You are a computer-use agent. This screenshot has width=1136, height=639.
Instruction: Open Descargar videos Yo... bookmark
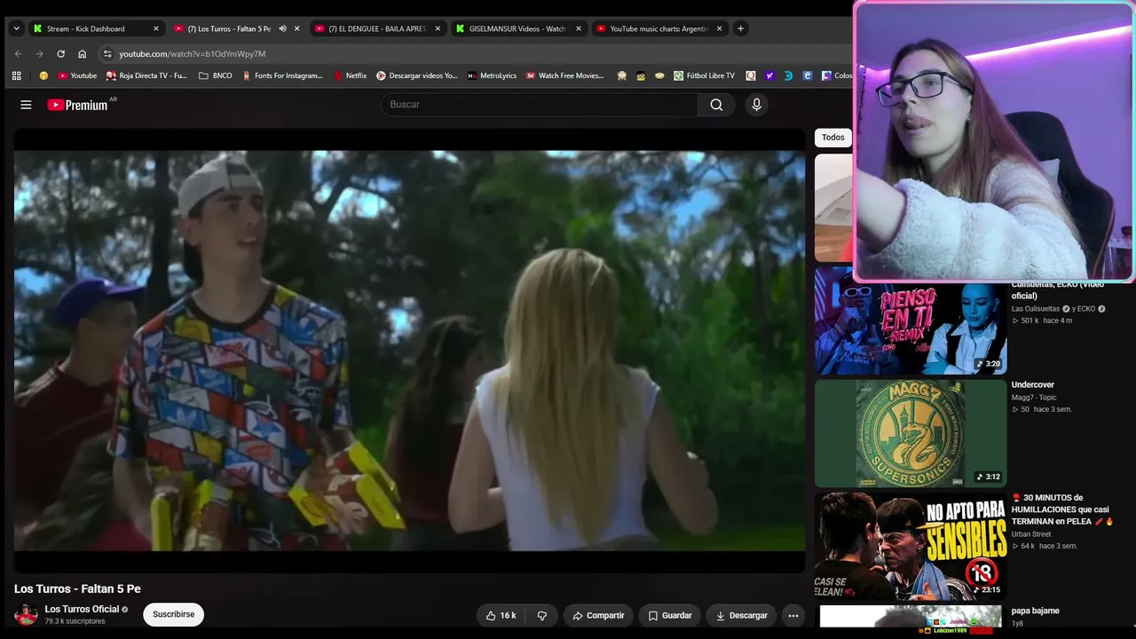tap(416, 75)
